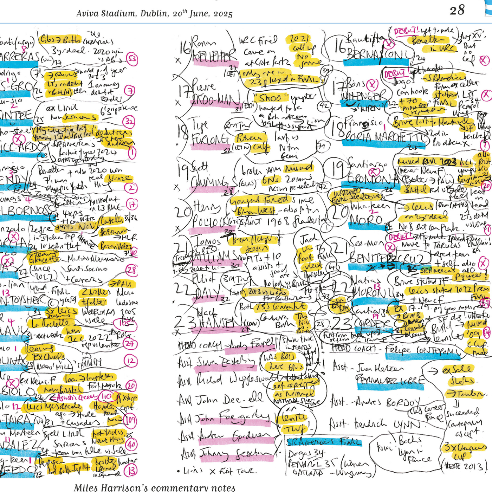
Task: Click the pink circled number 53
Action: pos(132,59)
